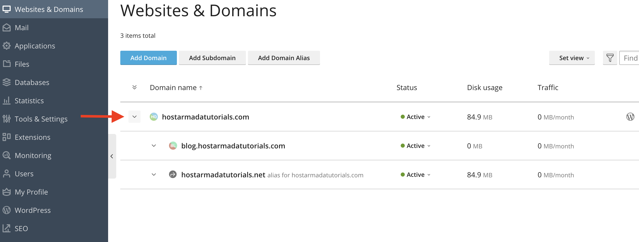Open the Set view dropdown
Screen dimensions: 639x242
(572, 58)
